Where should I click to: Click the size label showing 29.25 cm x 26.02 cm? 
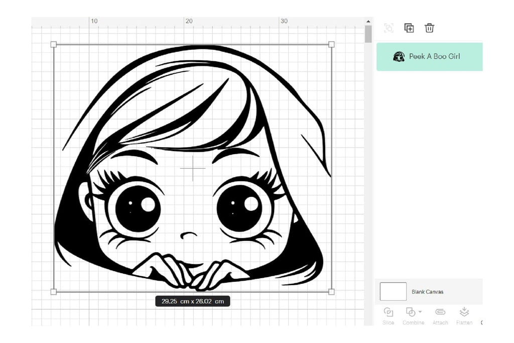point(193,301)
